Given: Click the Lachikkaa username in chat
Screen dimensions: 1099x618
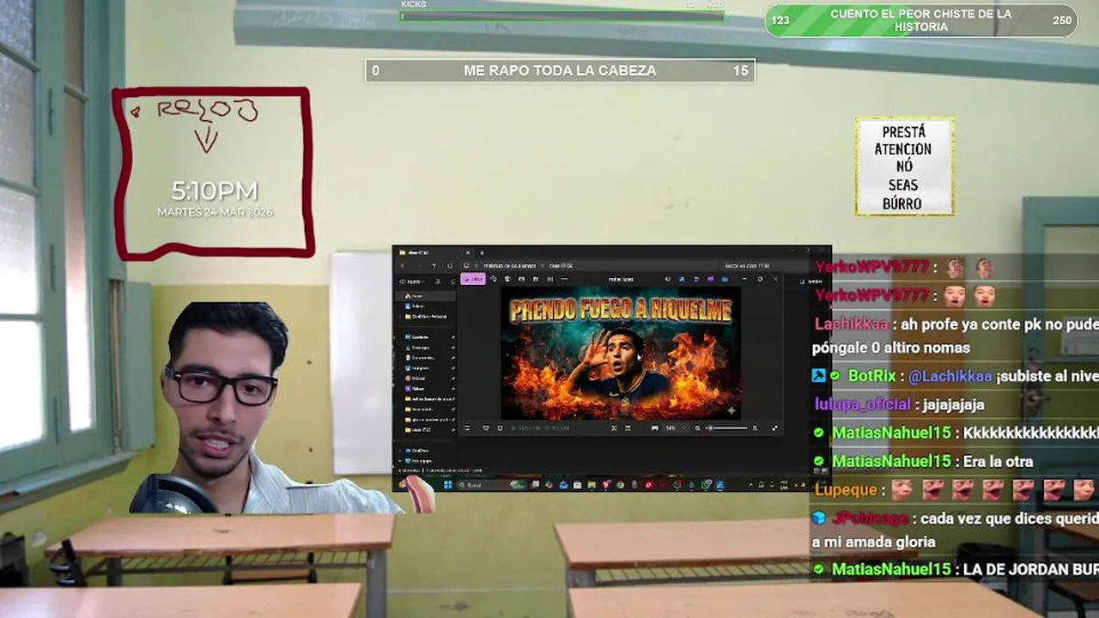Looking at the screenshot, I should tap(852, 324).
